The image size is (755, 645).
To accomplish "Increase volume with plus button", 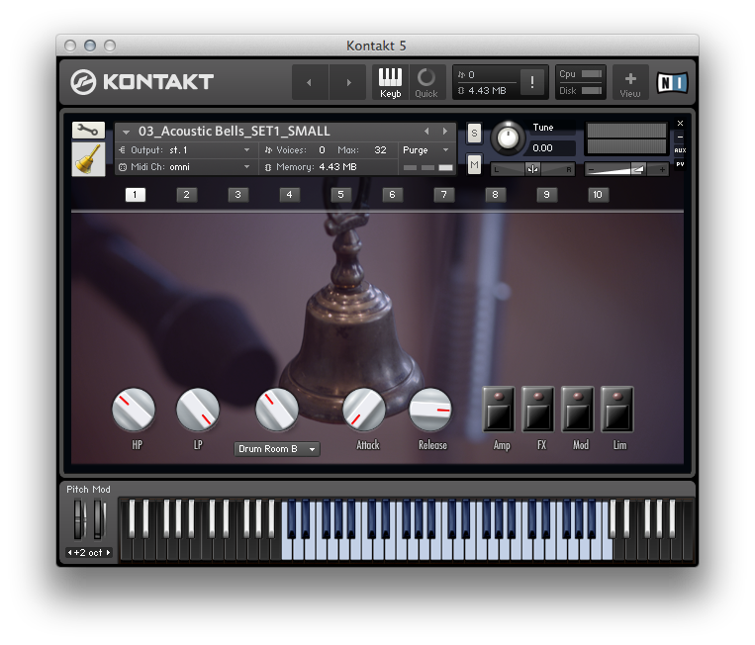I will [x=662, y=169].
